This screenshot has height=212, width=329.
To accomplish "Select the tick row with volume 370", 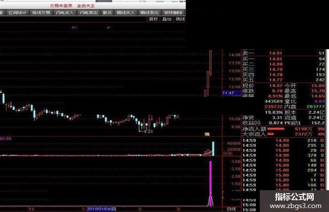I will tap(283, 155).
